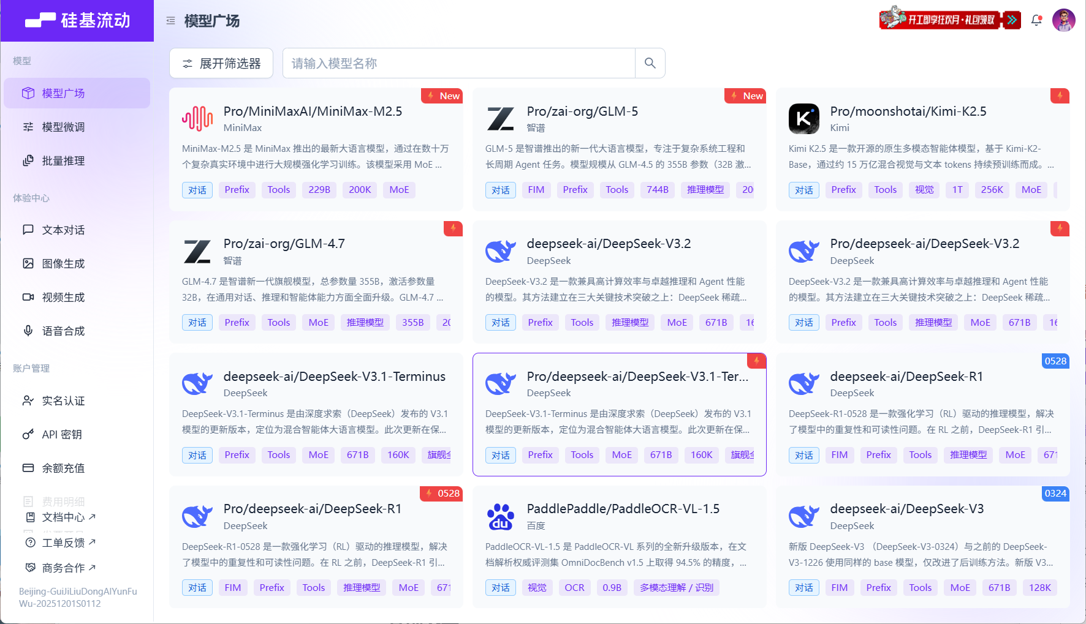Open 实名认证 account page

click(77, 400)
